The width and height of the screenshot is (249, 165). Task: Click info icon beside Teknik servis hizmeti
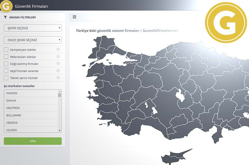pos(58,78)
